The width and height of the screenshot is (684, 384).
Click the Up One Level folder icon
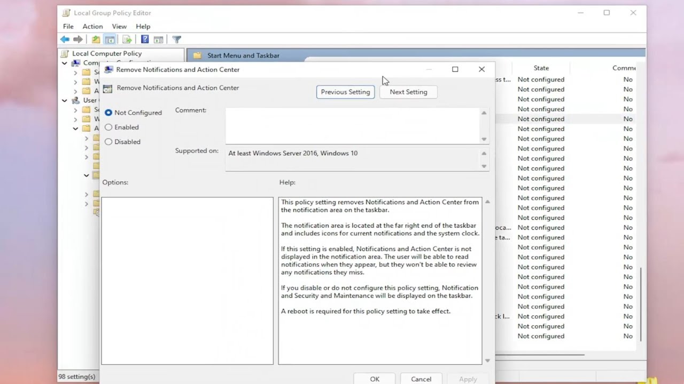96,39
